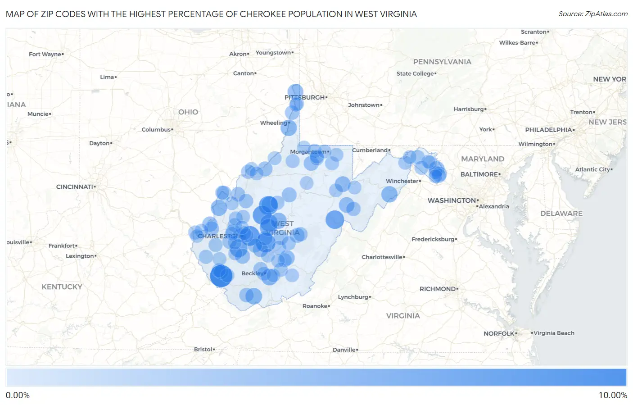Click the Cumberland city label
Screen dimensions: 633x405
coord(371,150)
